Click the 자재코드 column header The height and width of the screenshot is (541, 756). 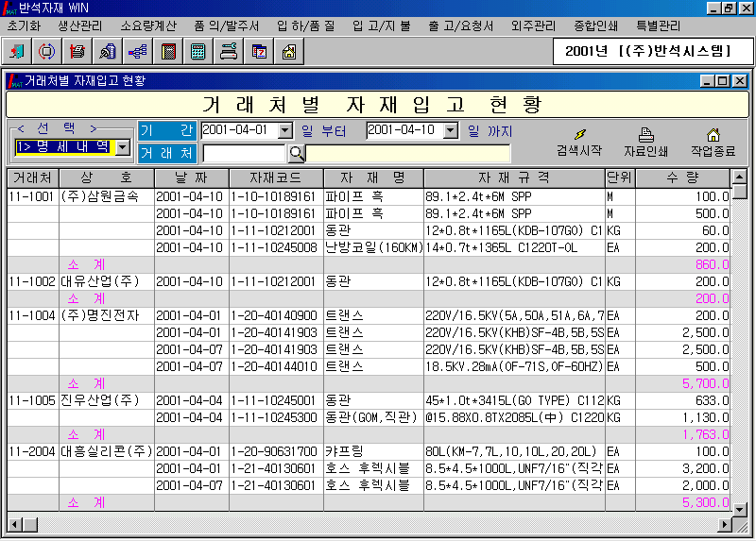275,178
